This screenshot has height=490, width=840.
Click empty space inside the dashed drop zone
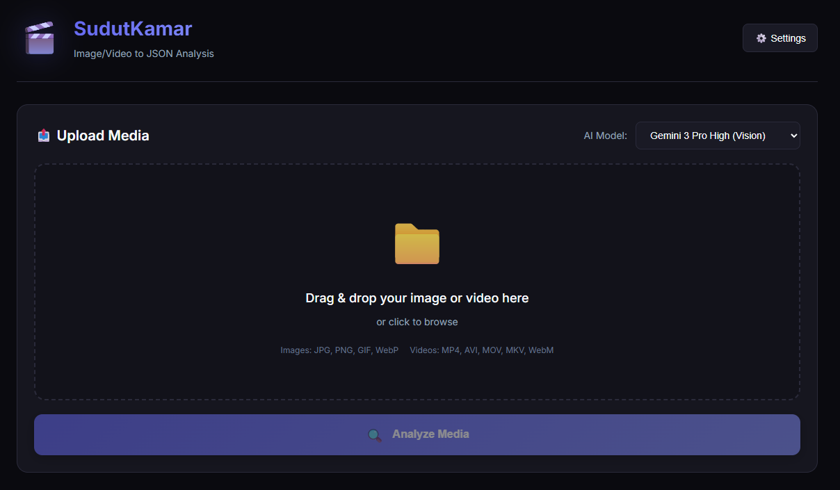pos(174,278)
